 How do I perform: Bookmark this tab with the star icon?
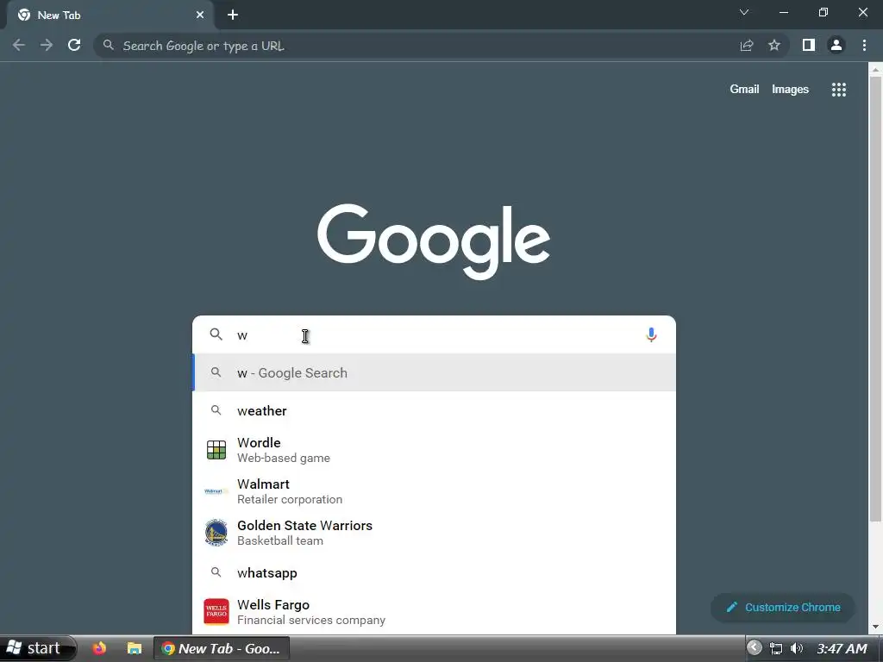pyautogui.click(x=774, y=45)
